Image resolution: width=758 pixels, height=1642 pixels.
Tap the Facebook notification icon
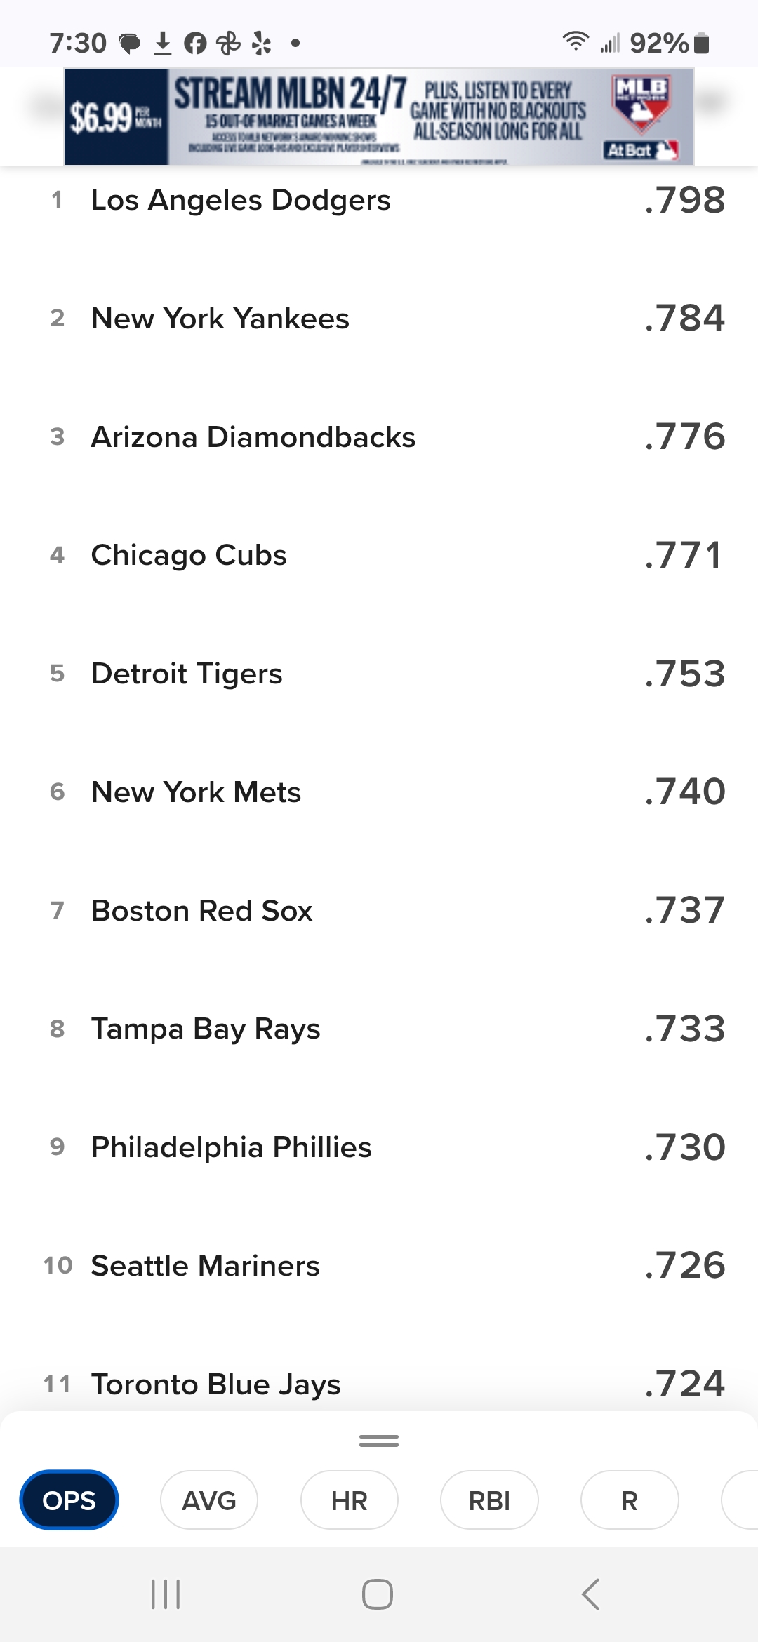pos(195,44)
